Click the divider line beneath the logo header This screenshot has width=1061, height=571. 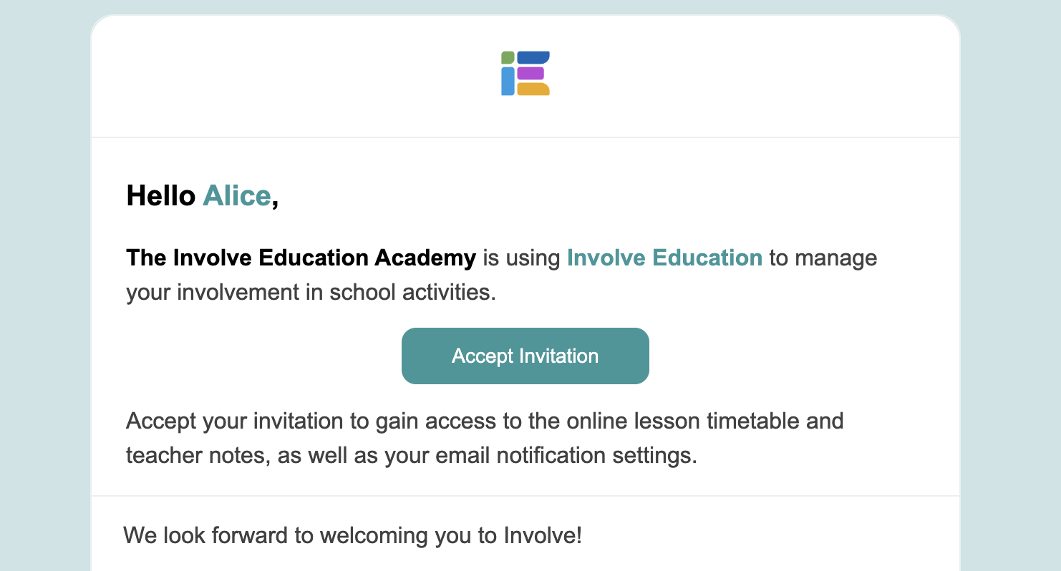tap(525, 137)
